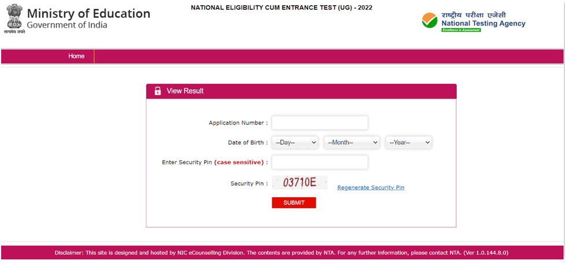The image size is (566, 264).
Task: Click the Date of Birth label
Action: (247, 142)
